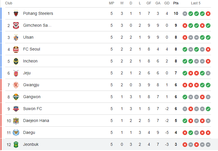Image resolution: width=218 pixels, height=151 pixels.
Task: Click the Gimcheon Sangmu club logo
Action: coord(16,26)
